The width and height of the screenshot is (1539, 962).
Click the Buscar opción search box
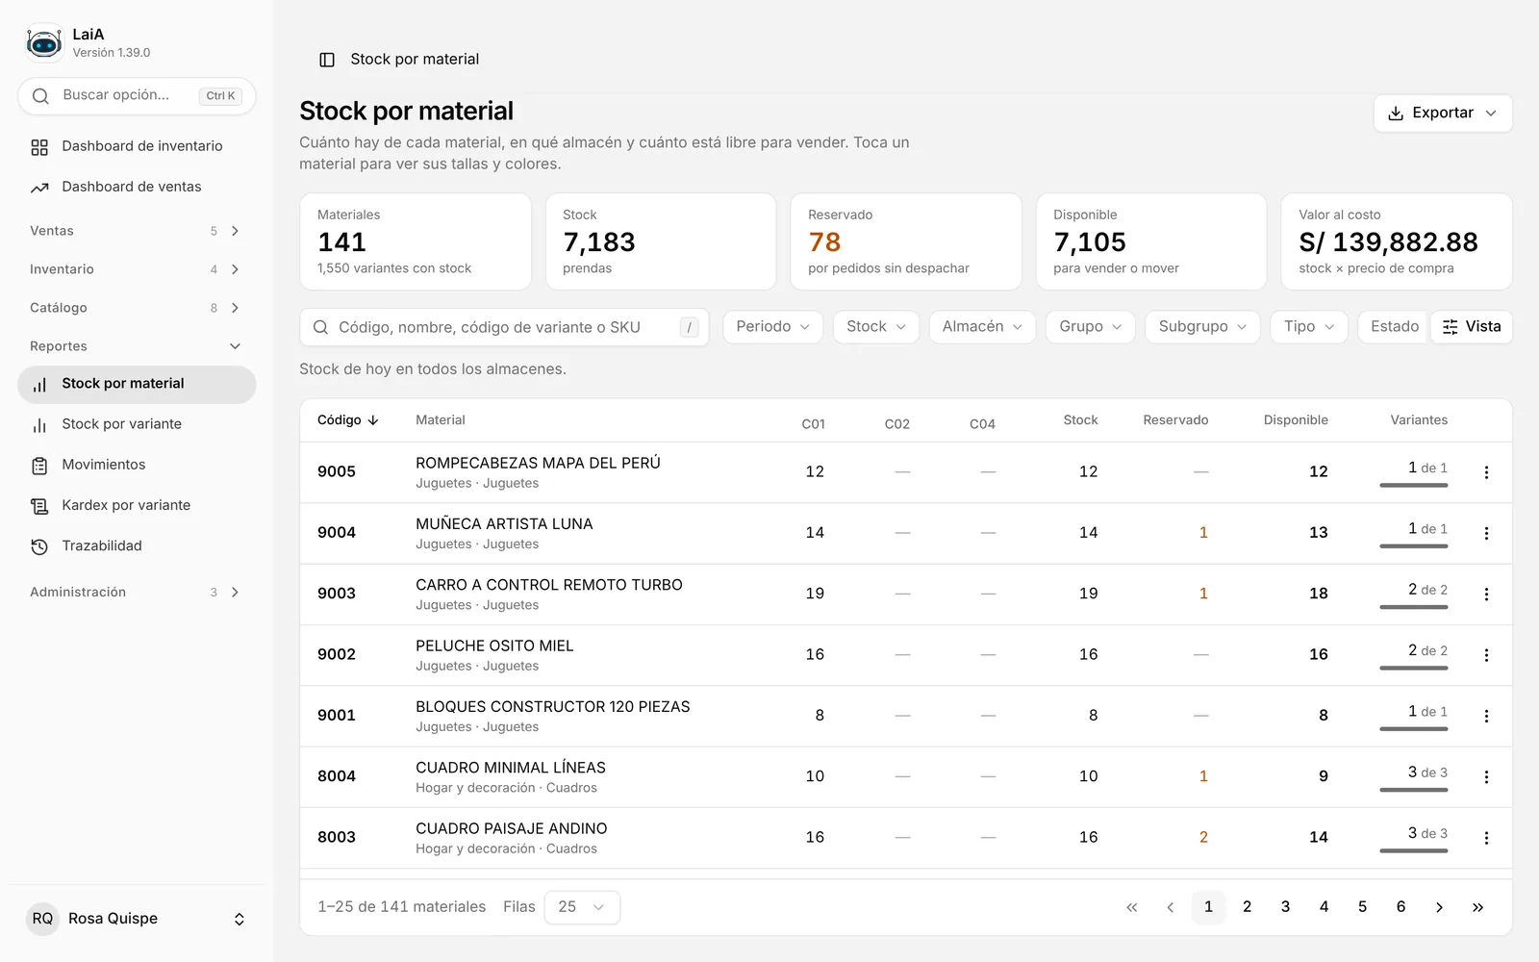pos(137,95)
